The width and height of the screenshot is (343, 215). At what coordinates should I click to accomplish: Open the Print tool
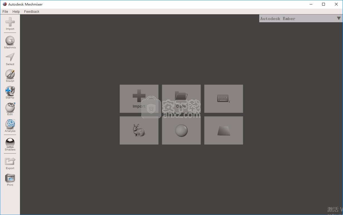pos(10,180)
